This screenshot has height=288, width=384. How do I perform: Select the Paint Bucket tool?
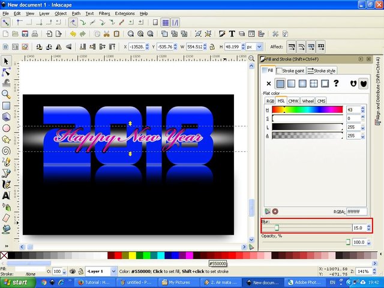(x=6, y=229)
